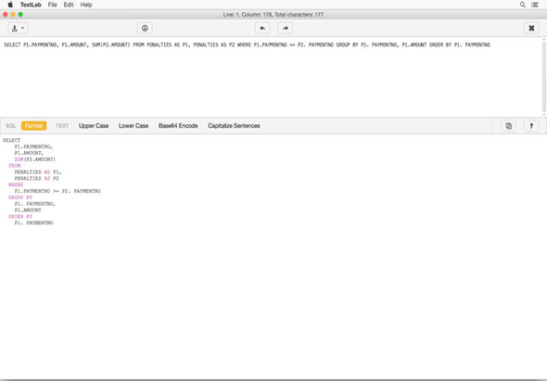
Task: Open the notification center list icon
Action: click(535, 5)
